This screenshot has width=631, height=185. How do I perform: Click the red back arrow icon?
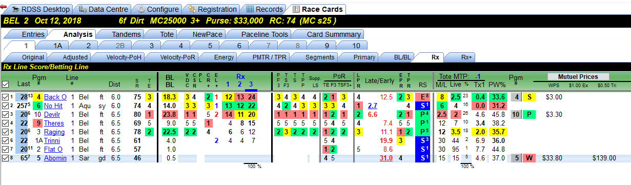point(4,7)
